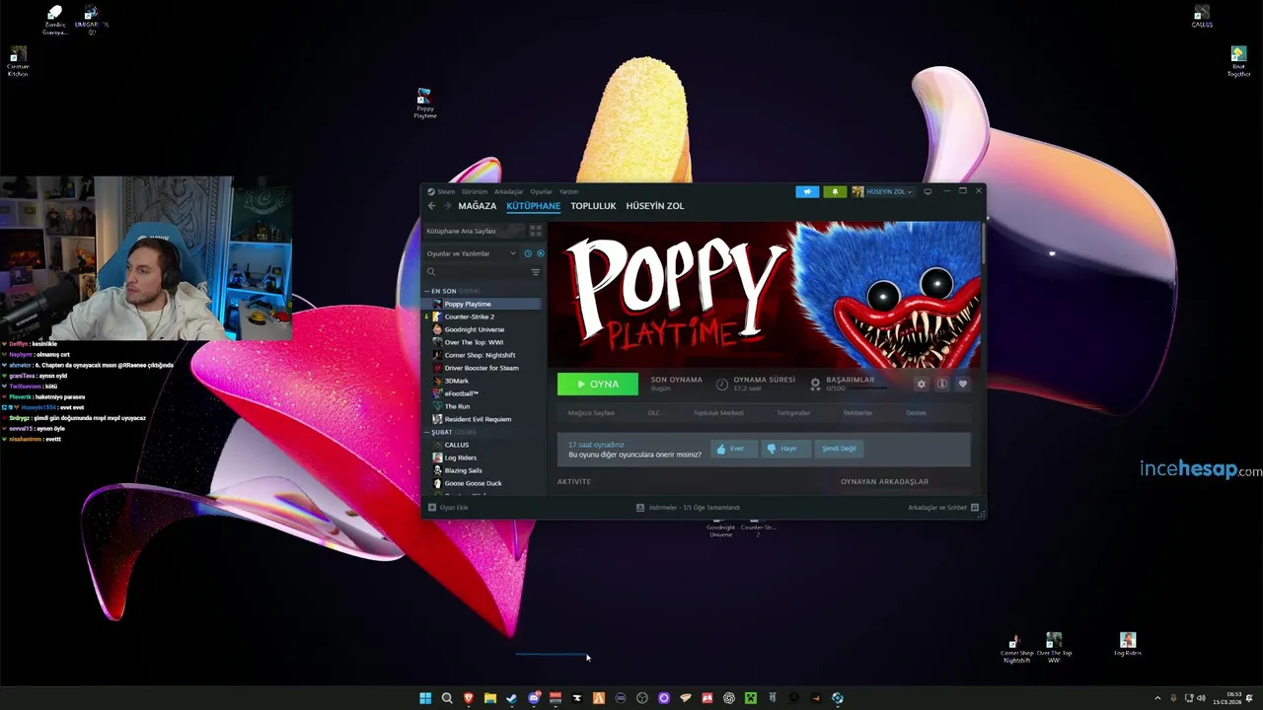The image size is (1263, 710).
Task: Open HÜSEYİN ZOL profile tab
Action: click(654, 206)
